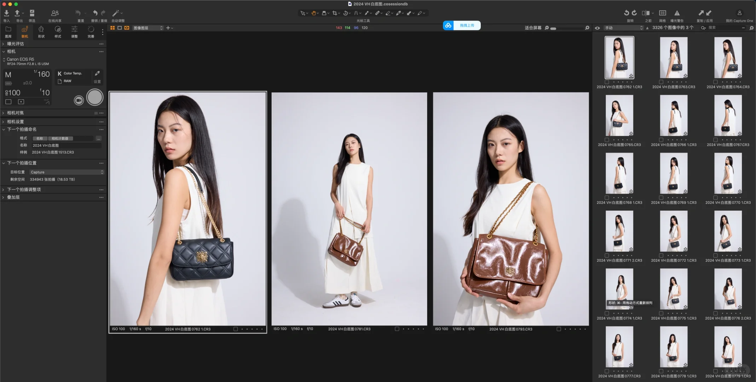Switch to the 形状 tab

[x=41, y=31]
